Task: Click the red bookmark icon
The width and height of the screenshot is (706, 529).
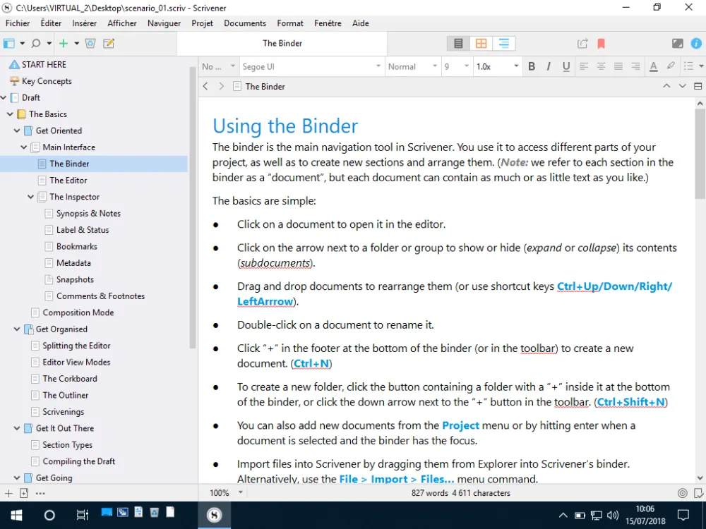Action: [601, 43]
